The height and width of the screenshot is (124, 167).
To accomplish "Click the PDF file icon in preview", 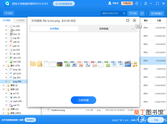I will (x=94, y=64).
